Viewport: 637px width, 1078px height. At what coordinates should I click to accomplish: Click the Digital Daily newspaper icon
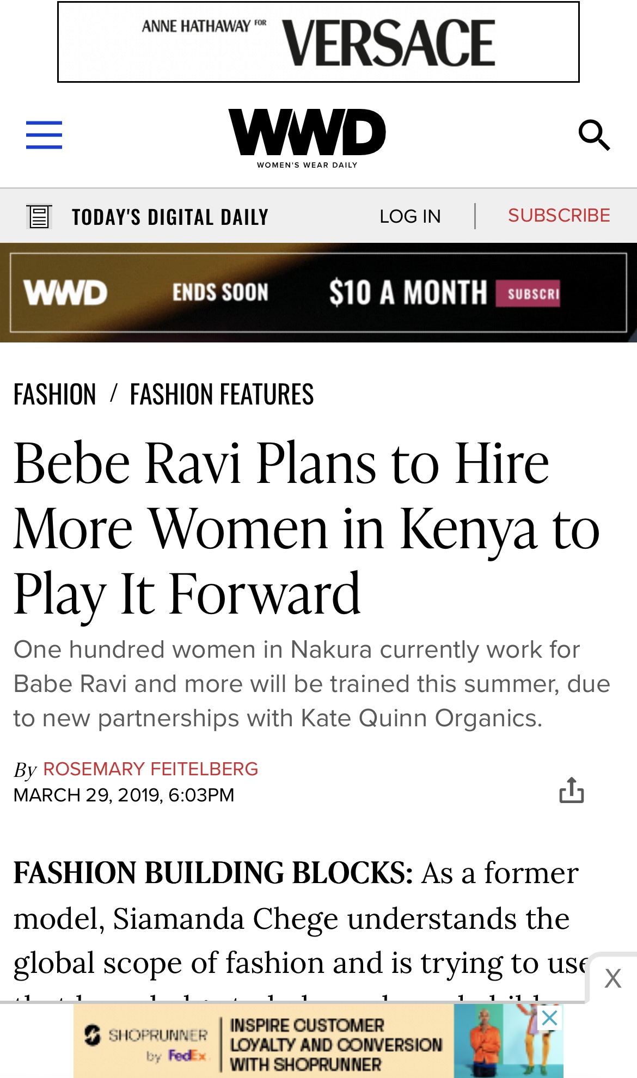pos(39,217)
